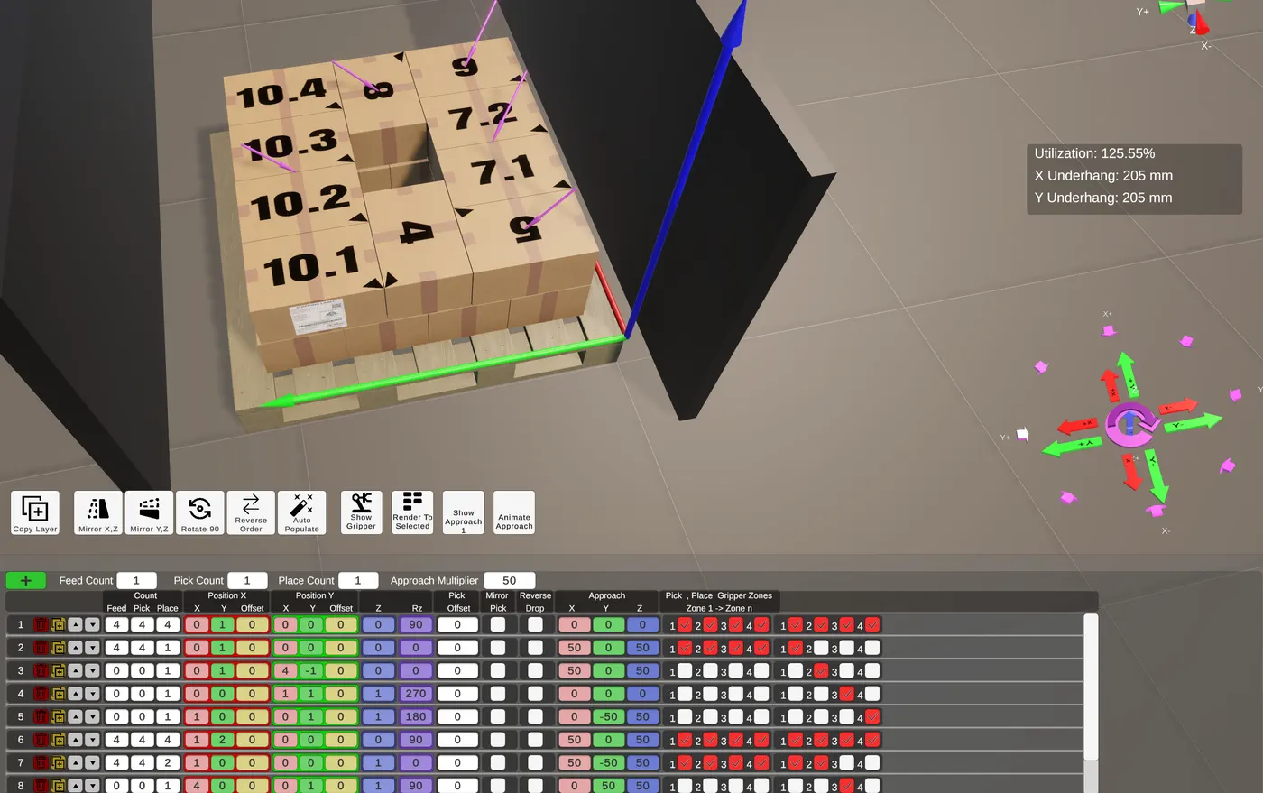This screenshot has height=793, width=1263.
Task: Click the Animate Approach button
Action: 514,512
